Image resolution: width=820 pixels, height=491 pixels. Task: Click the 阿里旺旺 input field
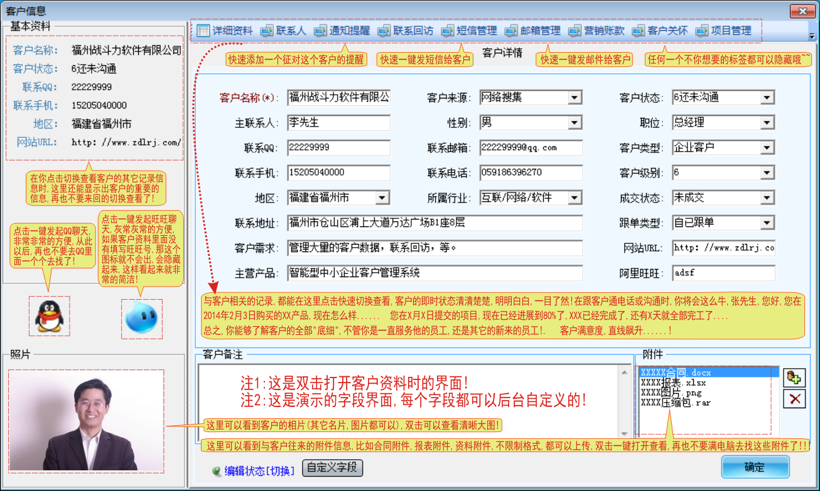point(723,273)
